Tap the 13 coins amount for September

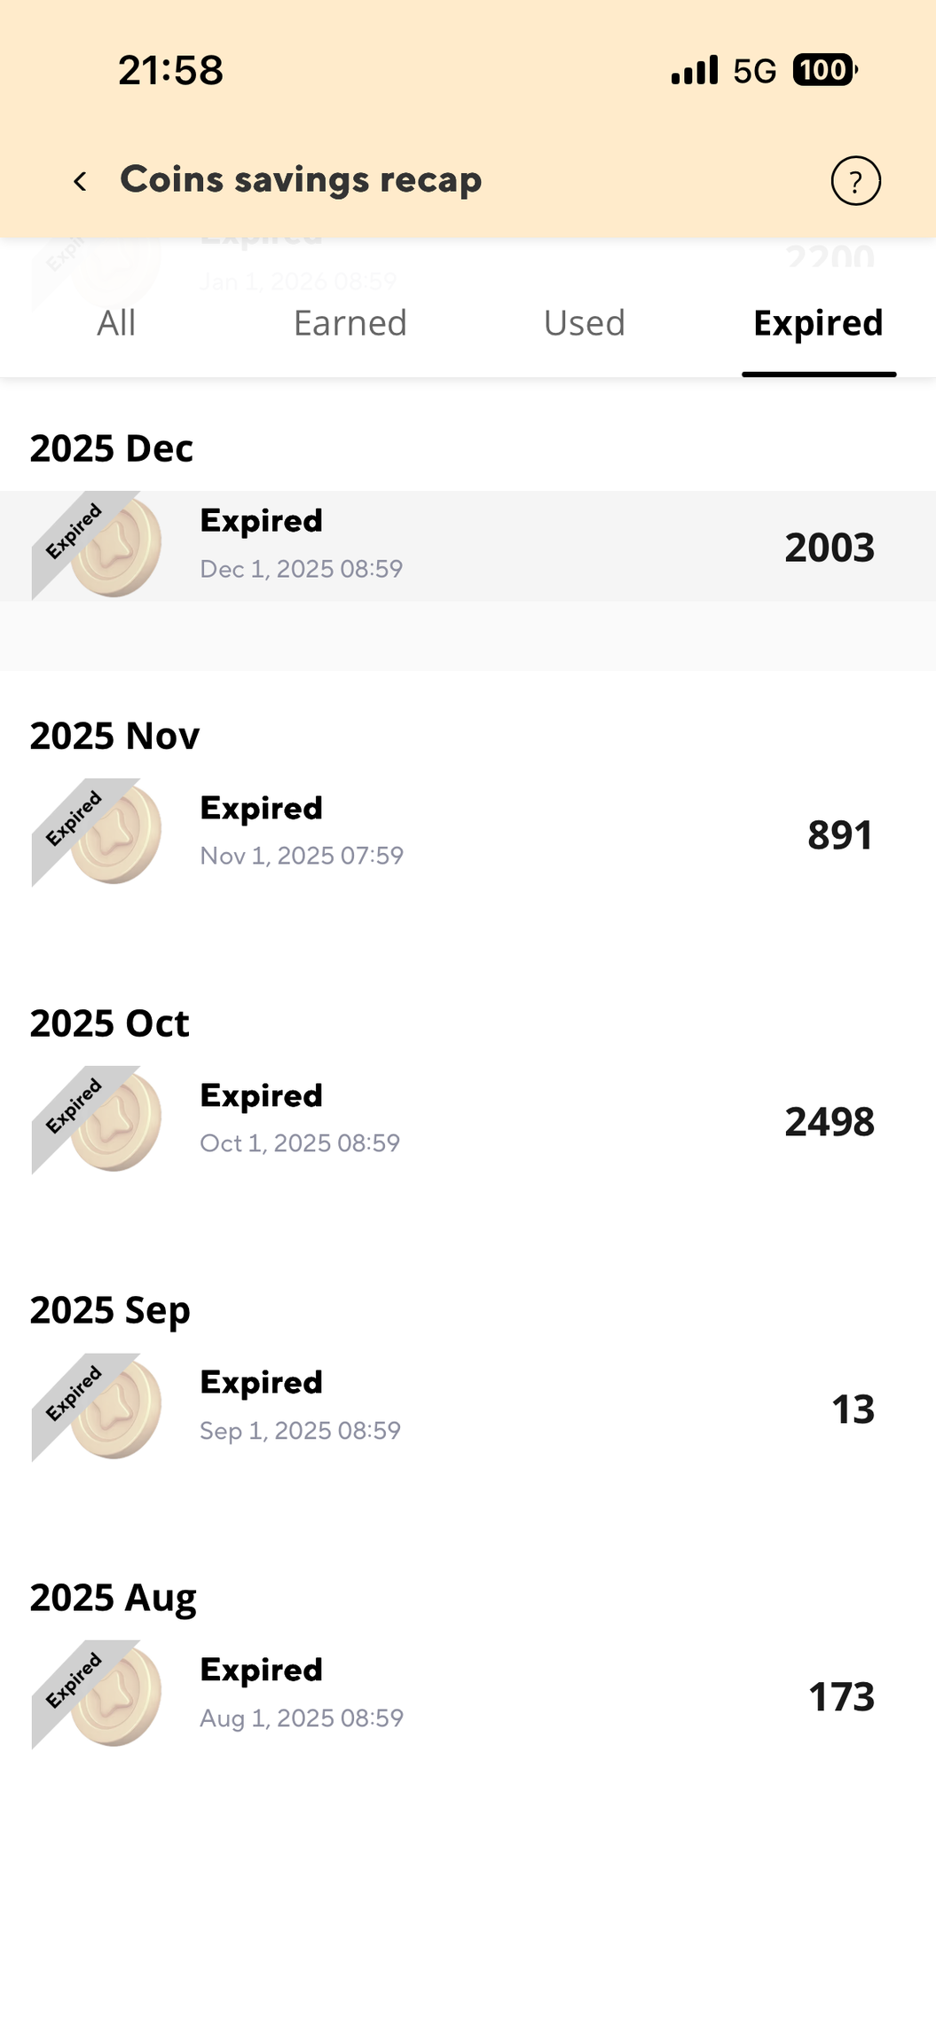click(853, 1410)
